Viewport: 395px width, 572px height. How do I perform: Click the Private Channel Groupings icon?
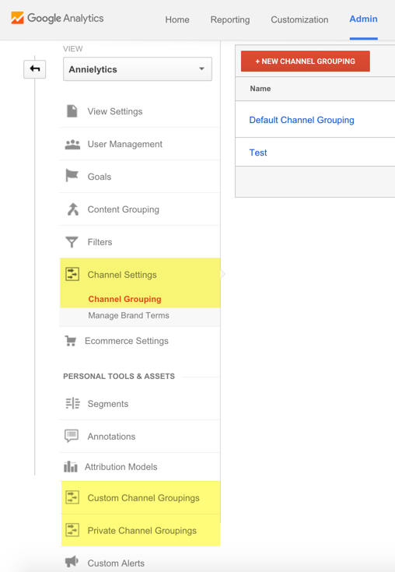[x=72, y=530]
